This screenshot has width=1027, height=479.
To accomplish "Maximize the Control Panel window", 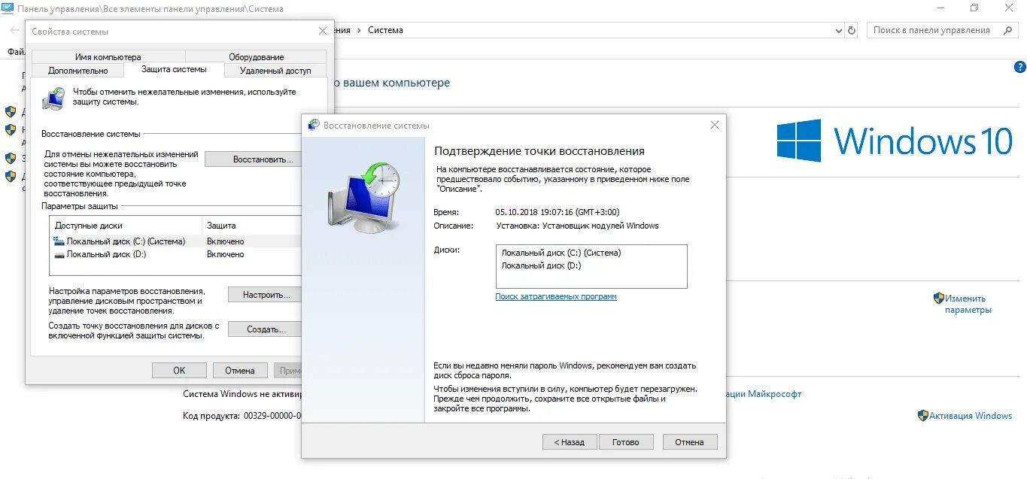I will point(974,8).
